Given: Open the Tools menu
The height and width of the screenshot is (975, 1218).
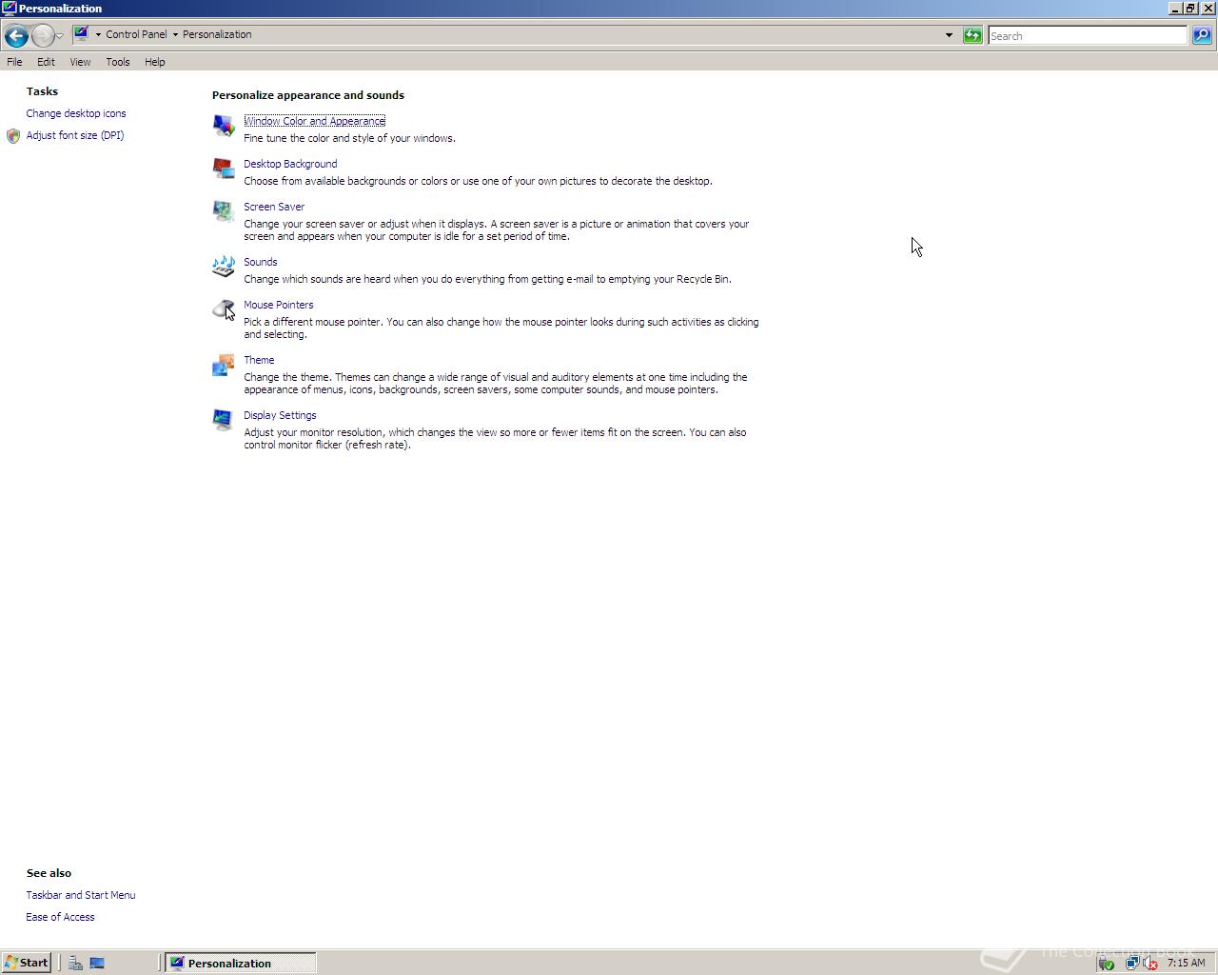Looking at the screenshot, I should coord(118,62).
